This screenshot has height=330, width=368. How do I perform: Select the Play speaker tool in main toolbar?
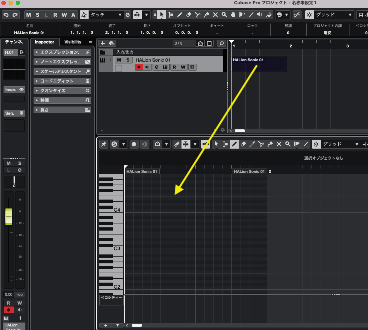[x=260, y=15]
